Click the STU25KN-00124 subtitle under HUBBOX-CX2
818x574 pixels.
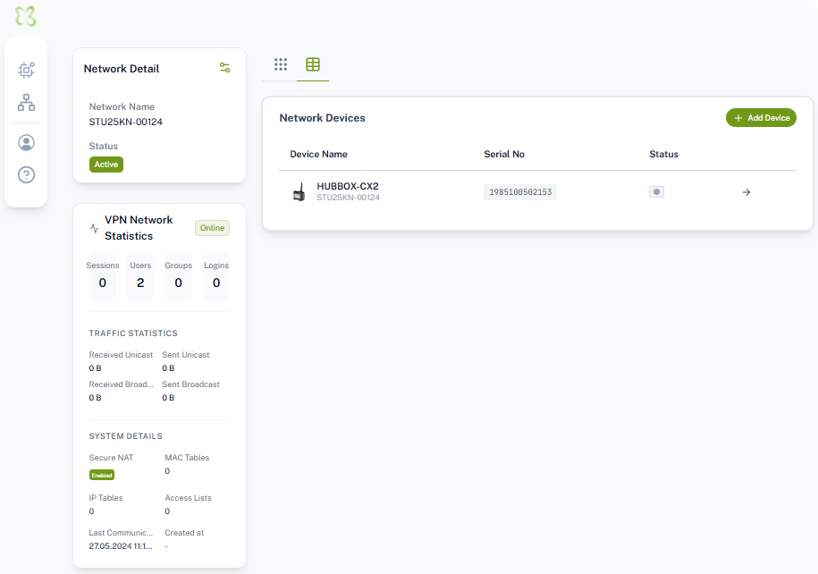tap(348, 198)
